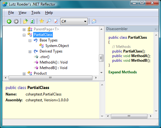Viewport: 161px width, 128px height.
Task: Collapse the Base Types node
Action: [x=30, y=41]
